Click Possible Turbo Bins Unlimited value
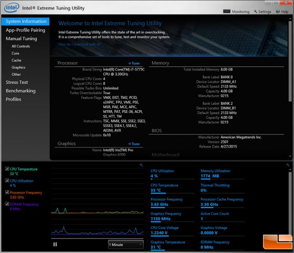This screenshot has width=294, height=253. (111, 88)
